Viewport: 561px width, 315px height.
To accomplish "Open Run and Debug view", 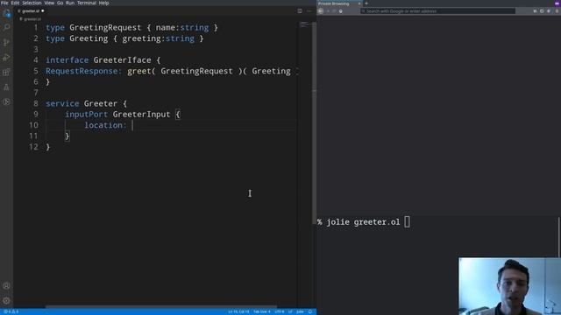I will tap(6, 58).
